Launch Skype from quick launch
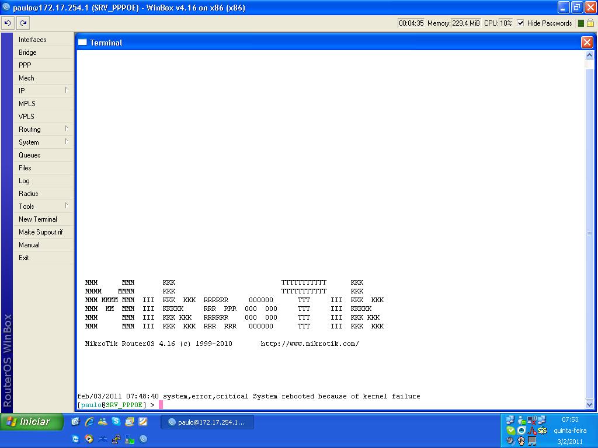Screen dimensions: 598x448 (x=116, y=421)
